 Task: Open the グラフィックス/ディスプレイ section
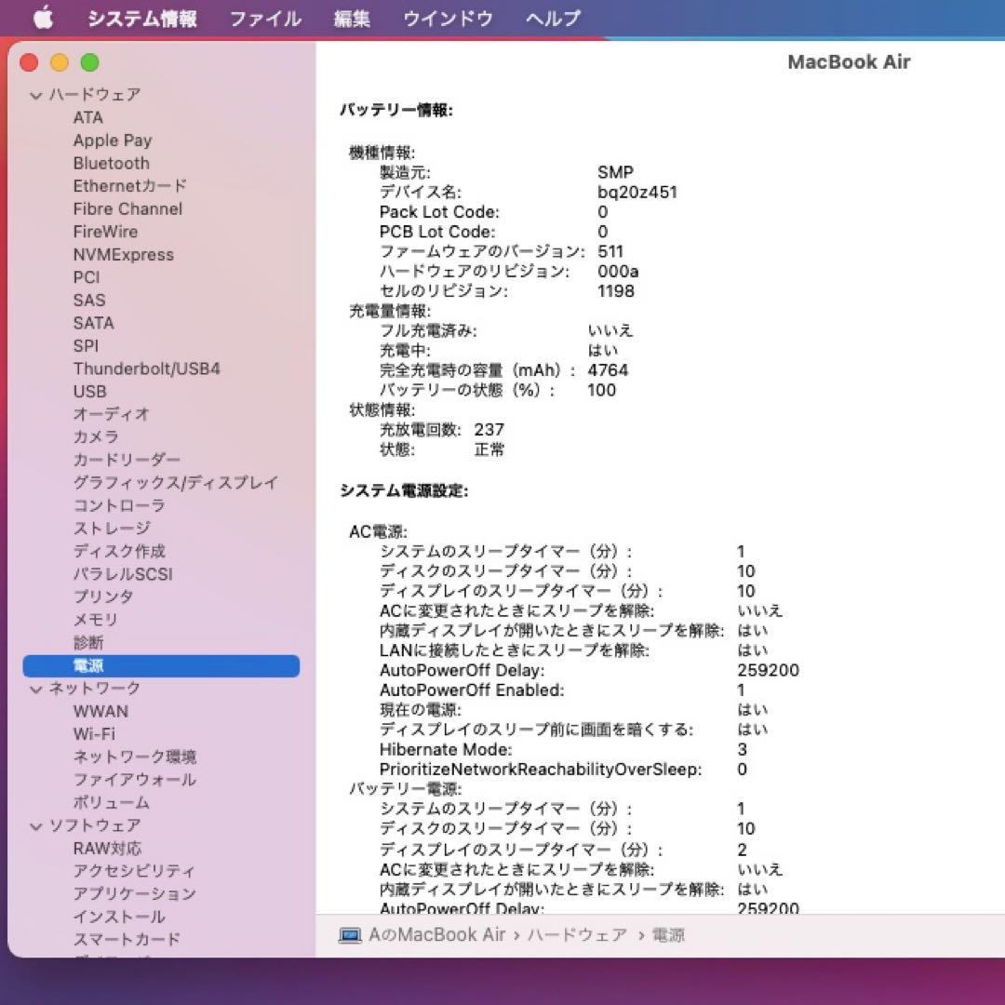[174, 482]
